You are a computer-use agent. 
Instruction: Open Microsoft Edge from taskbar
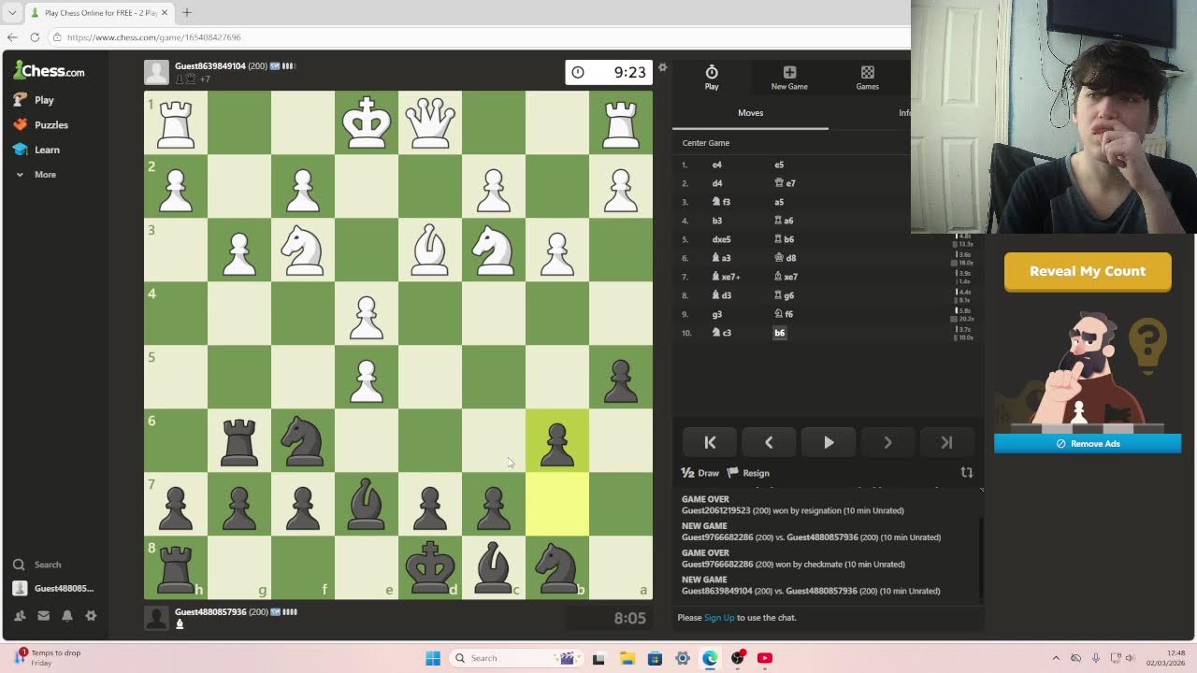(x=710, y=658)
